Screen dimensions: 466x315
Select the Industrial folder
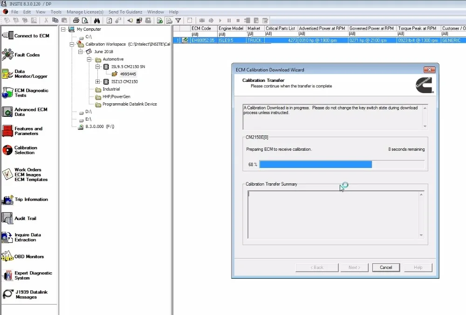pyautogui.click(x=111, y=89)
